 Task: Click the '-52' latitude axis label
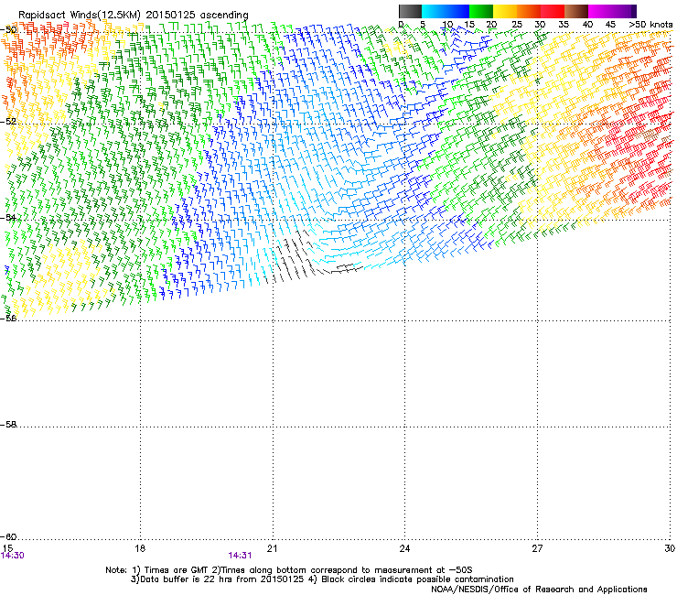click(x=9, y=122)
